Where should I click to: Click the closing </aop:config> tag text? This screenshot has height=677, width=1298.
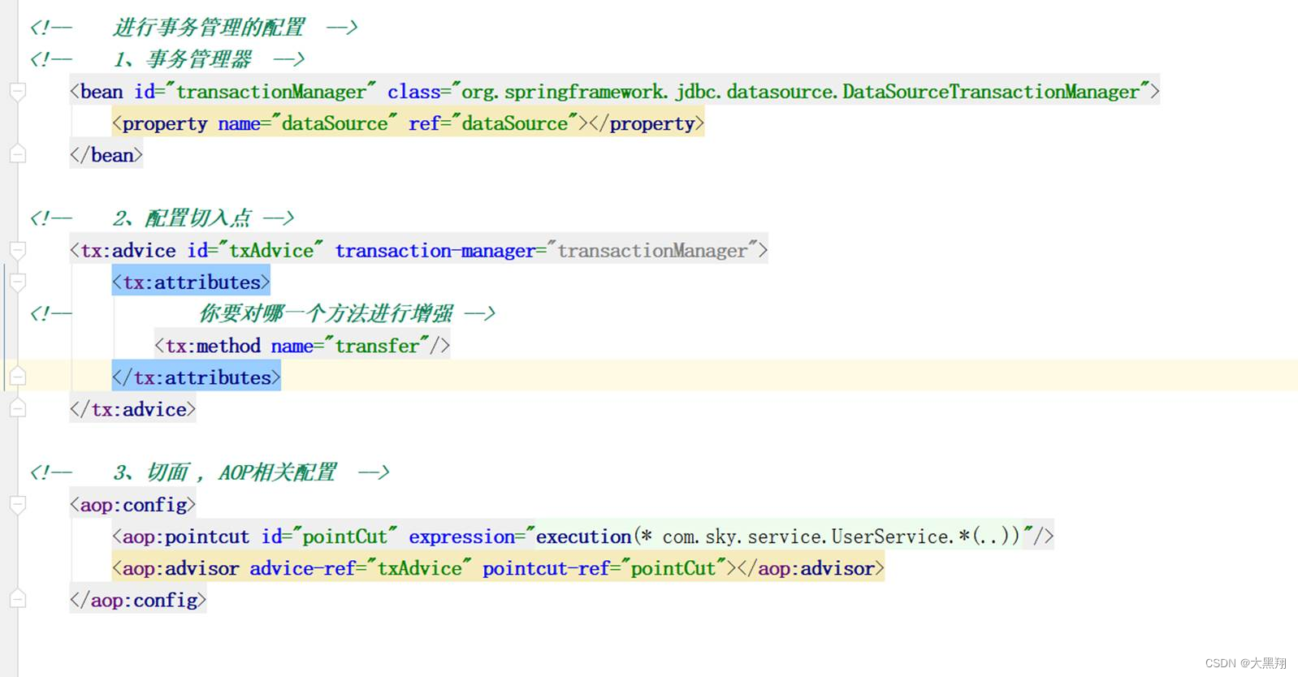pos(138,600)
